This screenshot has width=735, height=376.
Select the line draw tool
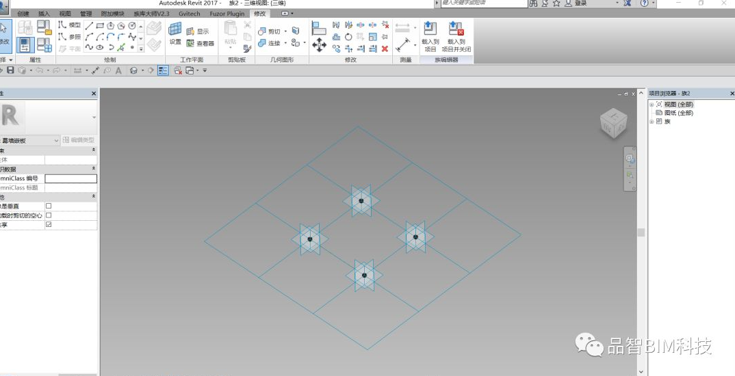pos(89,25)
